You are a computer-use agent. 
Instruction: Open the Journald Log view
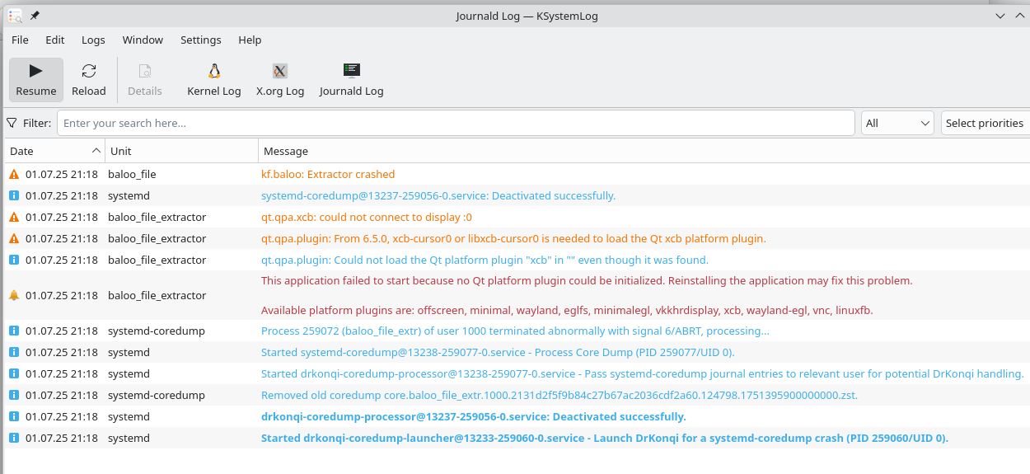point(352,80)
